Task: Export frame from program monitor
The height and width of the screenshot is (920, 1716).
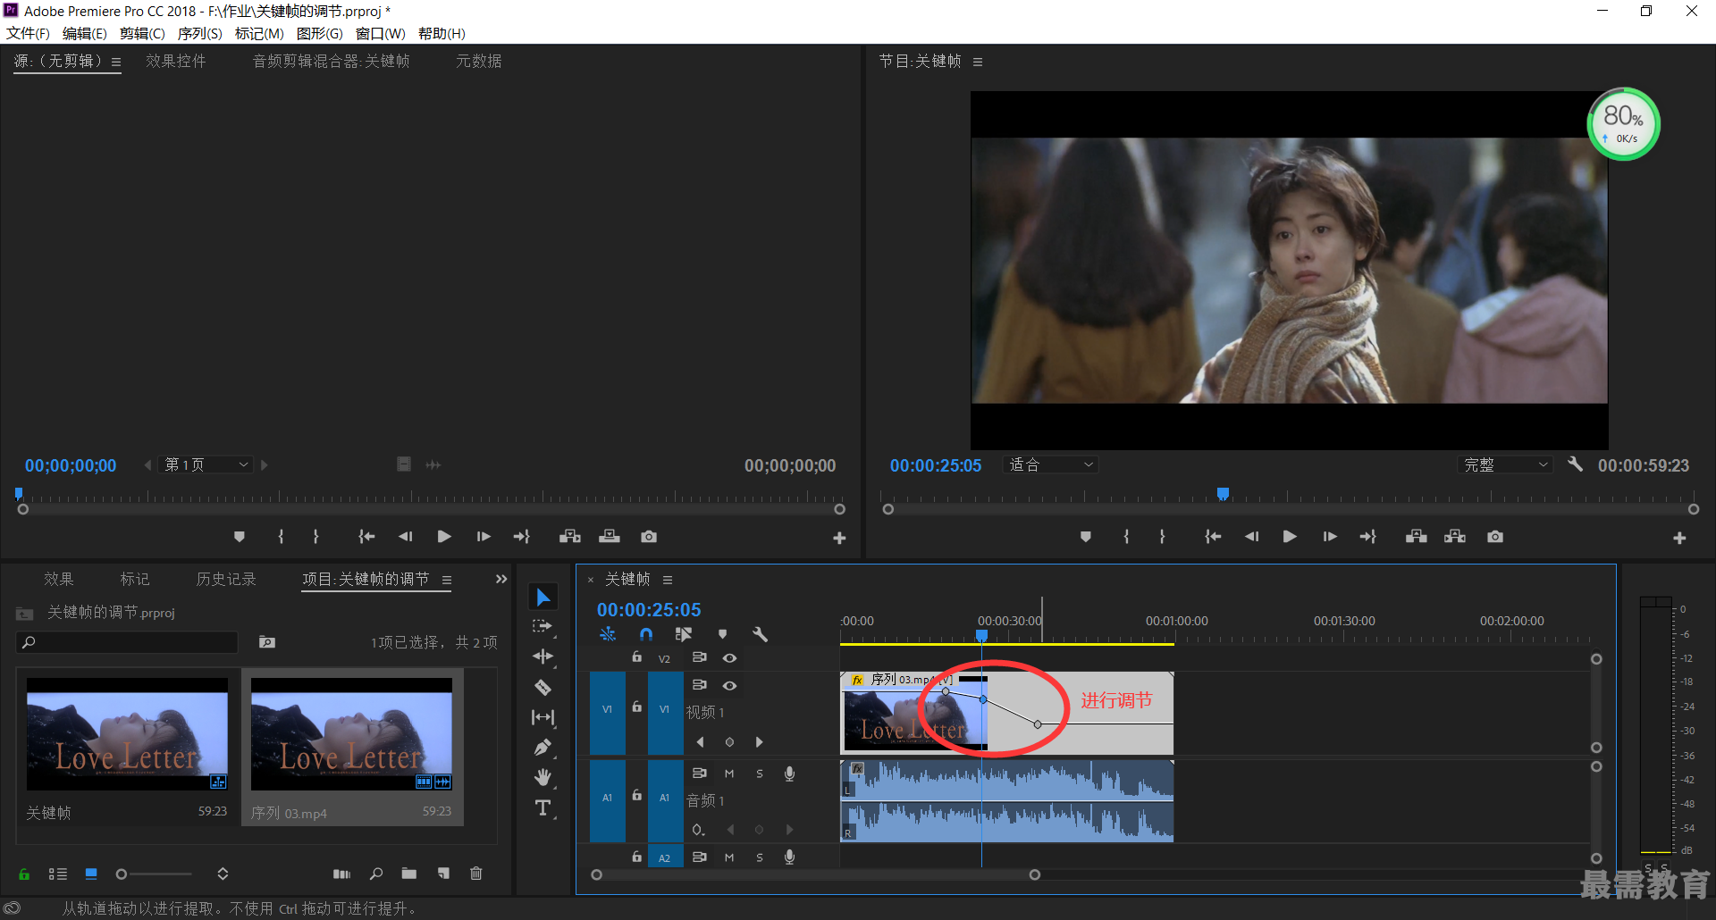Action: click(1495, 537)
